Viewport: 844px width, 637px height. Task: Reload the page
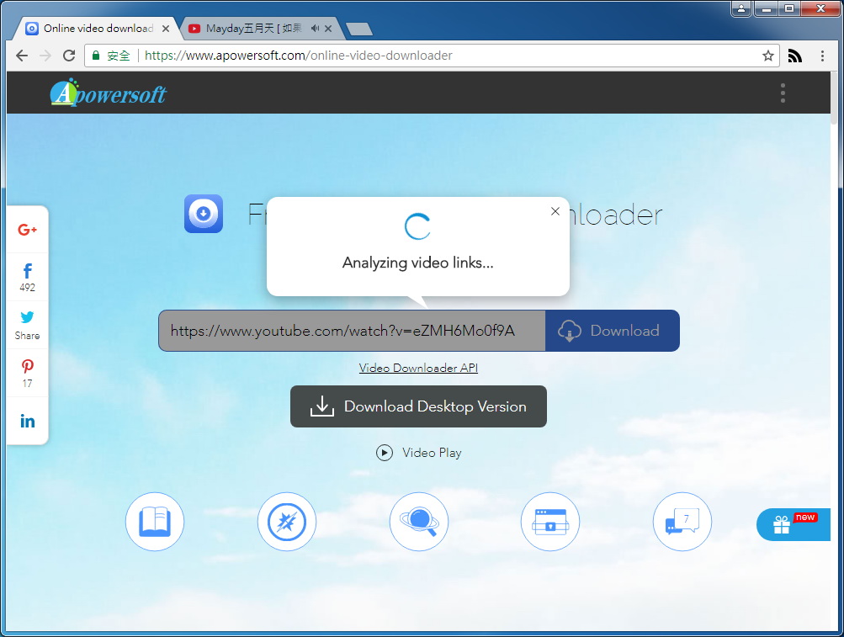(x=69, y=56)
